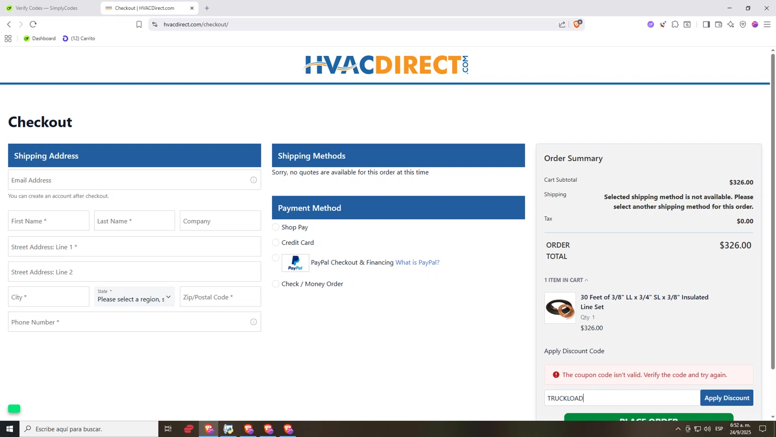The width and height of the screenshot is (776, 437).
Task: Open the notifications center icon
Action: coord(763,429)
